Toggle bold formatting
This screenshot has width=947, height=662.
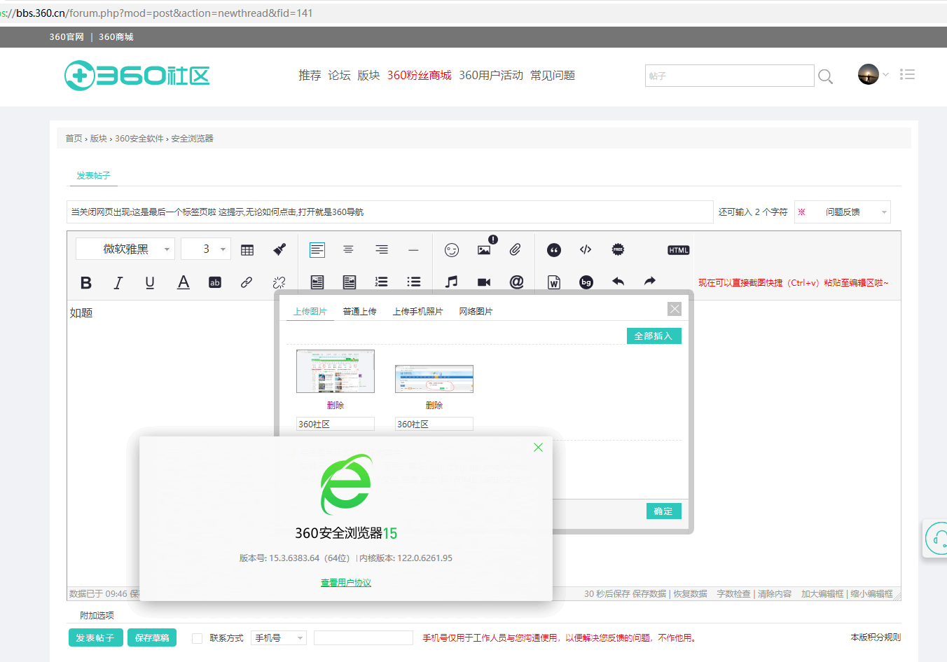coord(86,282)
